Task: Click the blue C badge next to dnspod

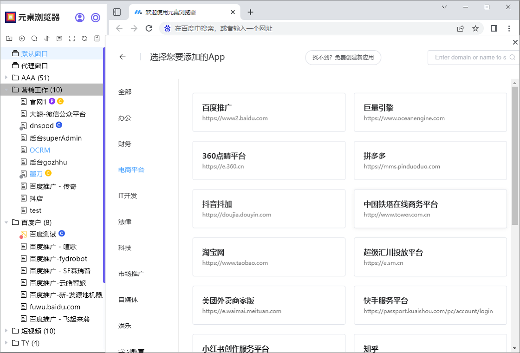Action: pyautogui.click(x=58, y=125)
